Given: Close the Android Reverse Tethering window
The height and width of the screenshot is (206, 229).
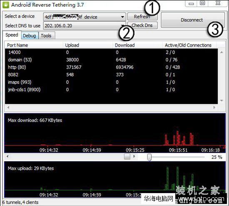Looking at the screenshot, I should [218, 3].
